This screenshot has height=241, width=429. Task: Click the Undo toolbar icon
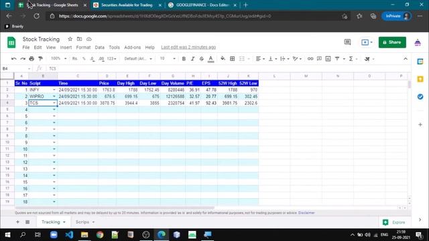point(13,59)
